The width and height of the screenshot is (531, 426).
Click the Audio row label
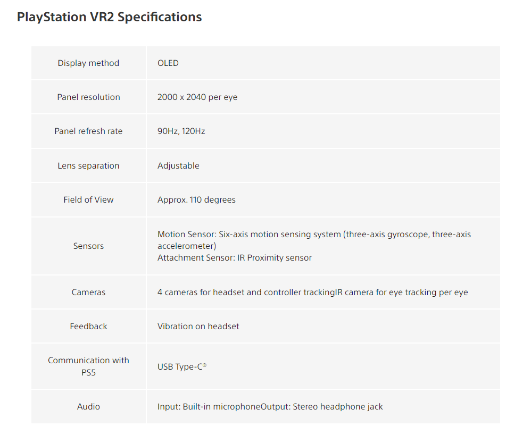(x=88, y=407)
